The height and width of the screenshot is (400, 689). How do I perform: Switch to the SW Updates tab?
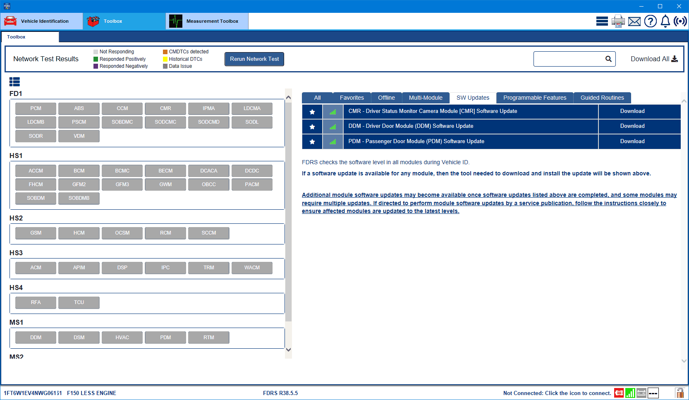(472, 98)
